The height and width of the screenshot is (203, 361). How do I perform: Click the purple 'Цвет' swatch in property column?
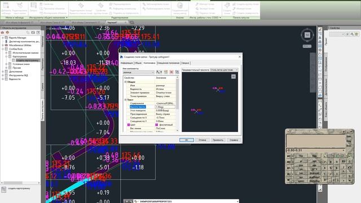tap(129, 125)
